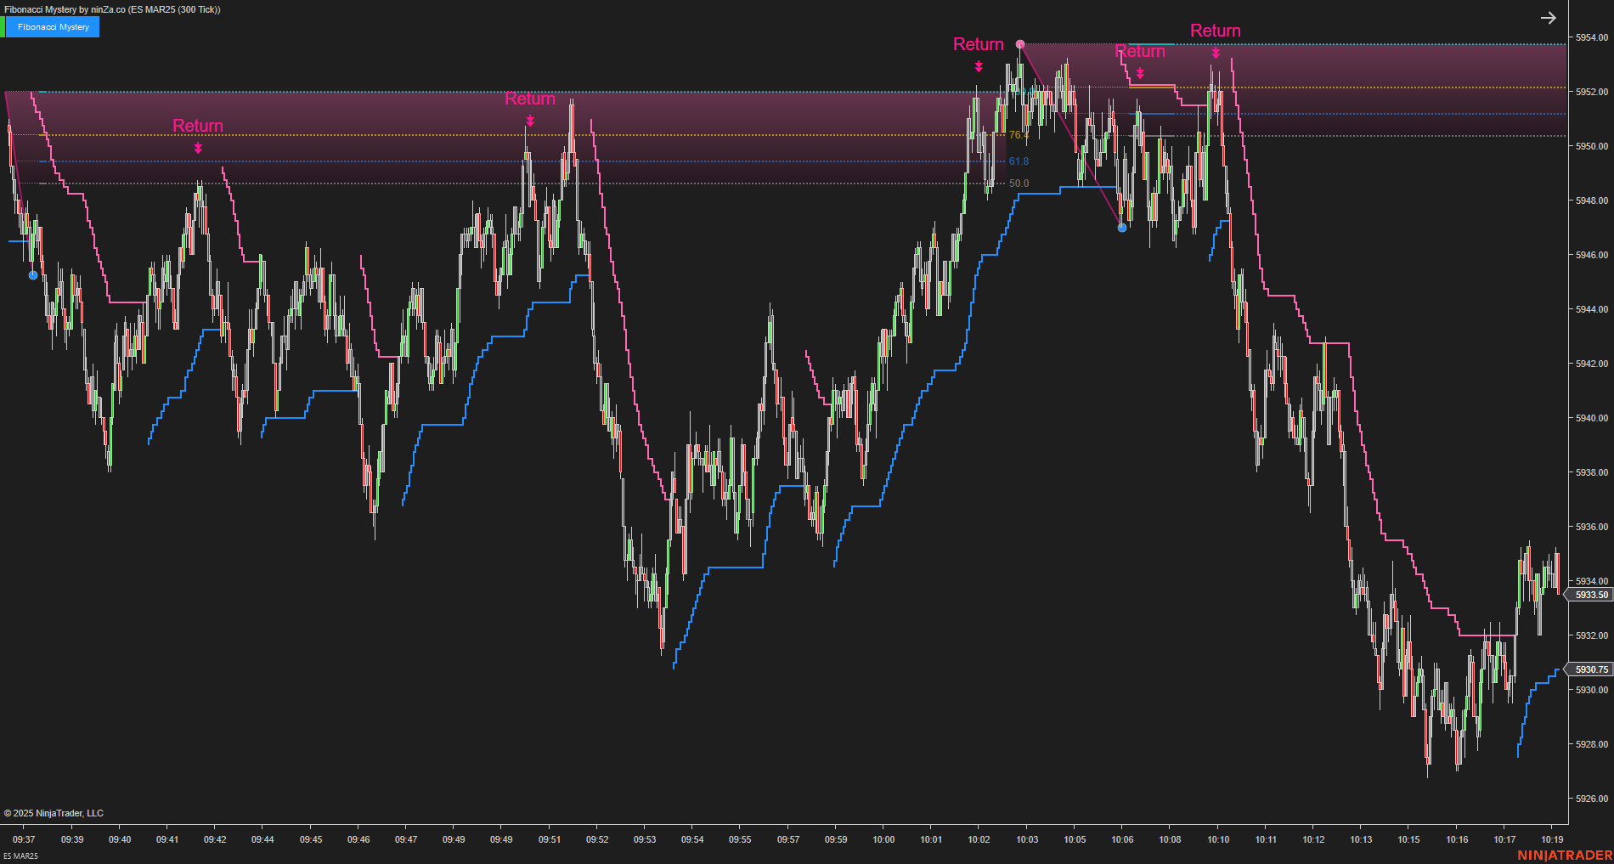Click the pink circle marker at the 10:03 swing high
The height and width of the screenshot is (864, 1614).
[x=1020, y=42]
